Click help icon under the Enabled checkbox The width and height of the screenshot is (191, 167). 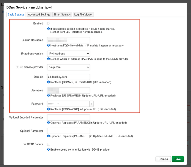pos(48,29)
